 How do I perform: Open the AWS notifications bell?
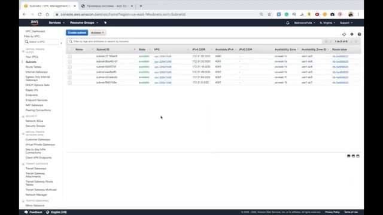pyautogui.click(x=288, y=23)
